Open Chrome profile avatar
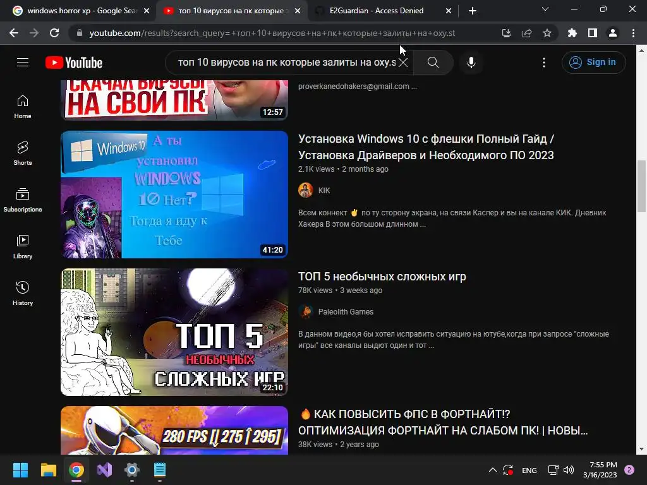Viewport: 647px width, 485px height. coord(613,33)
